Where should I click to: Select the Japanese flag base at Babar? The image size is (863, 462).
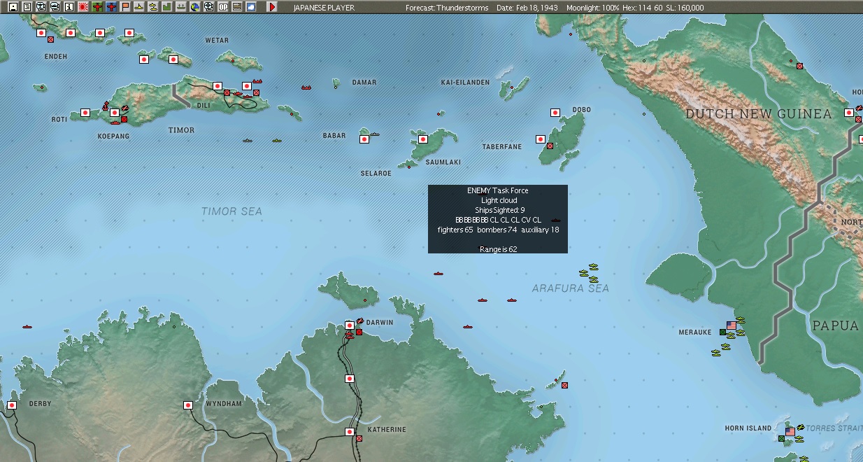coord(364,139)
